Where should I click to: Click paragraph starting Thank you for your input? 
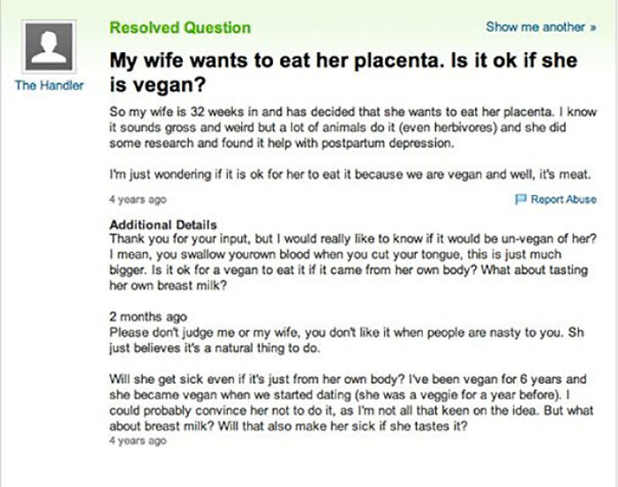[353, 262]
